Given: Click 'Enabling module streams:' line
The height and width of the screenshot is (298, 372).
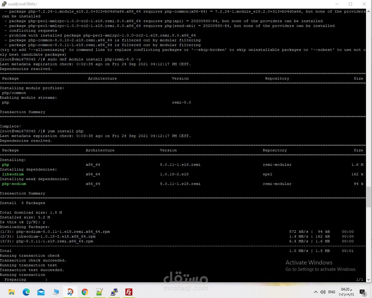Looking at the screenshot, I should (x=28, y=98).
